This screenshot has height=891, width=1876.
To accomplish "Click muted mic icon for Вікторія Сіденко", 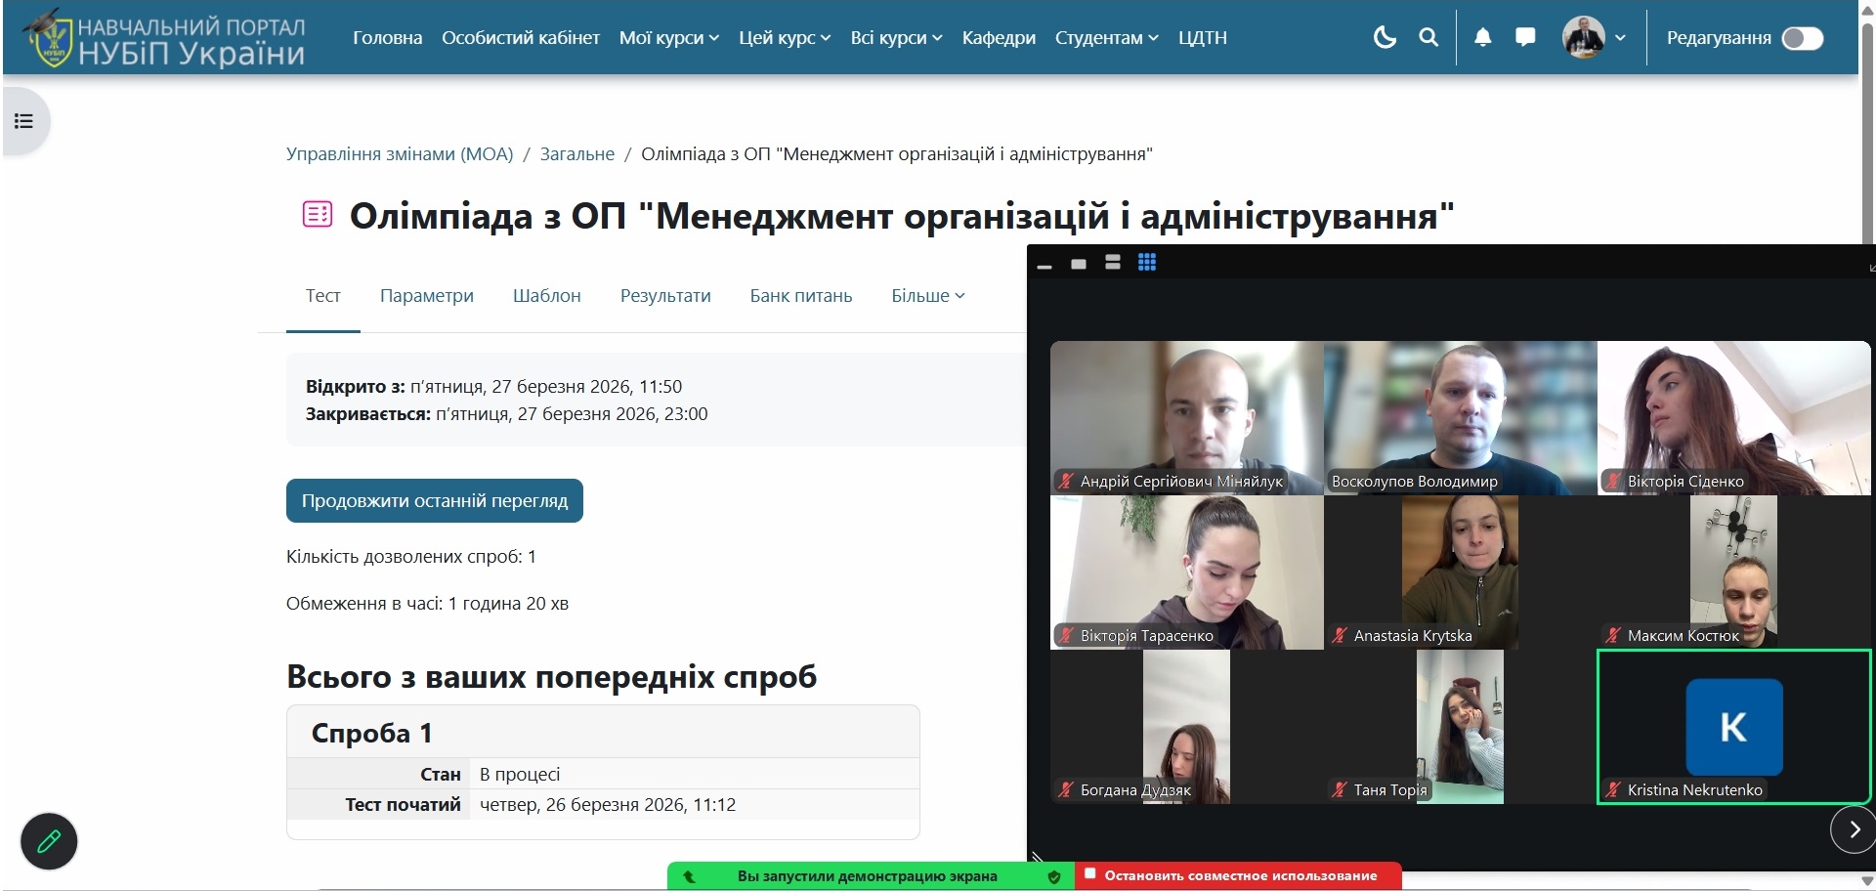I will (x=1613, y=481).
